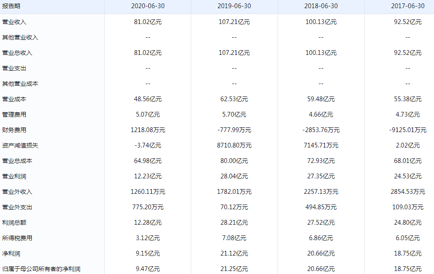Image resolution: width=434 pixels, height=274 pixels.
Task: Select the 70.12万元 cell
Action: (x=234, y=208)
